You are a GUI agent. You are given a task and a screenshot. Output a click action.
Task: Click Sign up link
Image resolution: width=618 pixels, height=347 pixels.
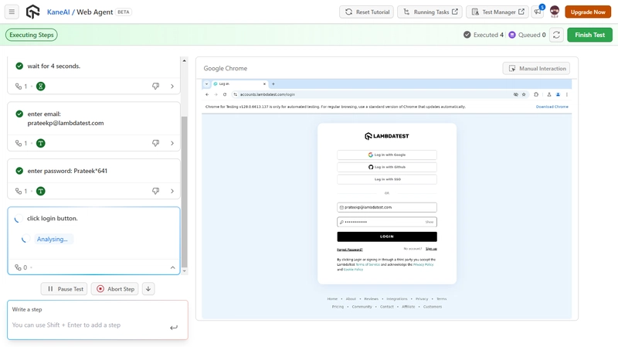[x=431, y=249]
